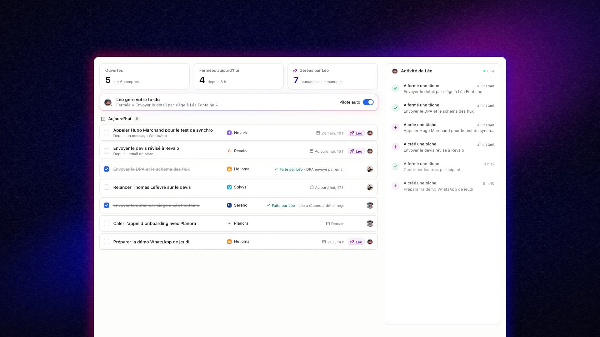Viewport: 600px width, 337px height.
Task: Click plus icon beside Préparer la démo activity
Action: (x=396, y=186)
